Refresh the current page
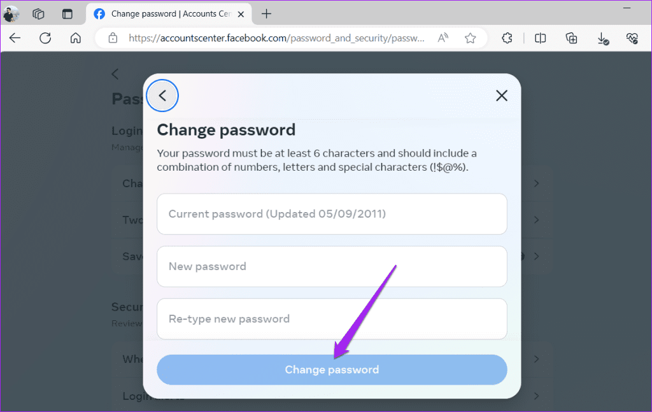 (x=45, y=38)
